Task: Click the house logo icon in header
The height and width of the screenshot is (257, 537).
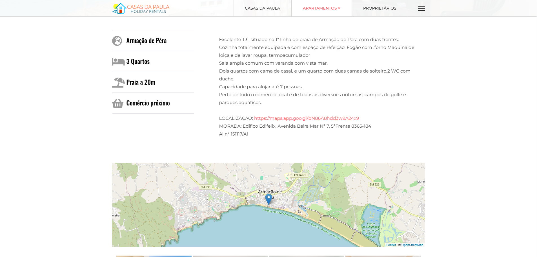Action: click(x=119, y=8)
